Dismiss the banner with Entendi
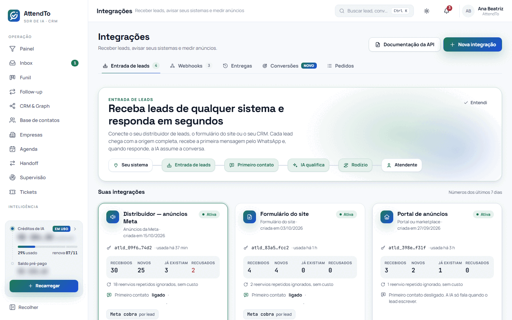This screenshot has height=320, width=512. [475, 103]
